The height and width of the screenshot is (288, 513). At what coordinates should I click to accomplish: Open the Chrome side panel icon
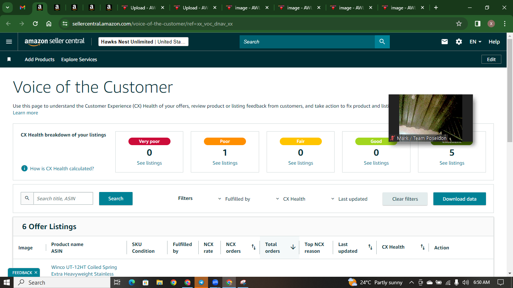(478, 24)
